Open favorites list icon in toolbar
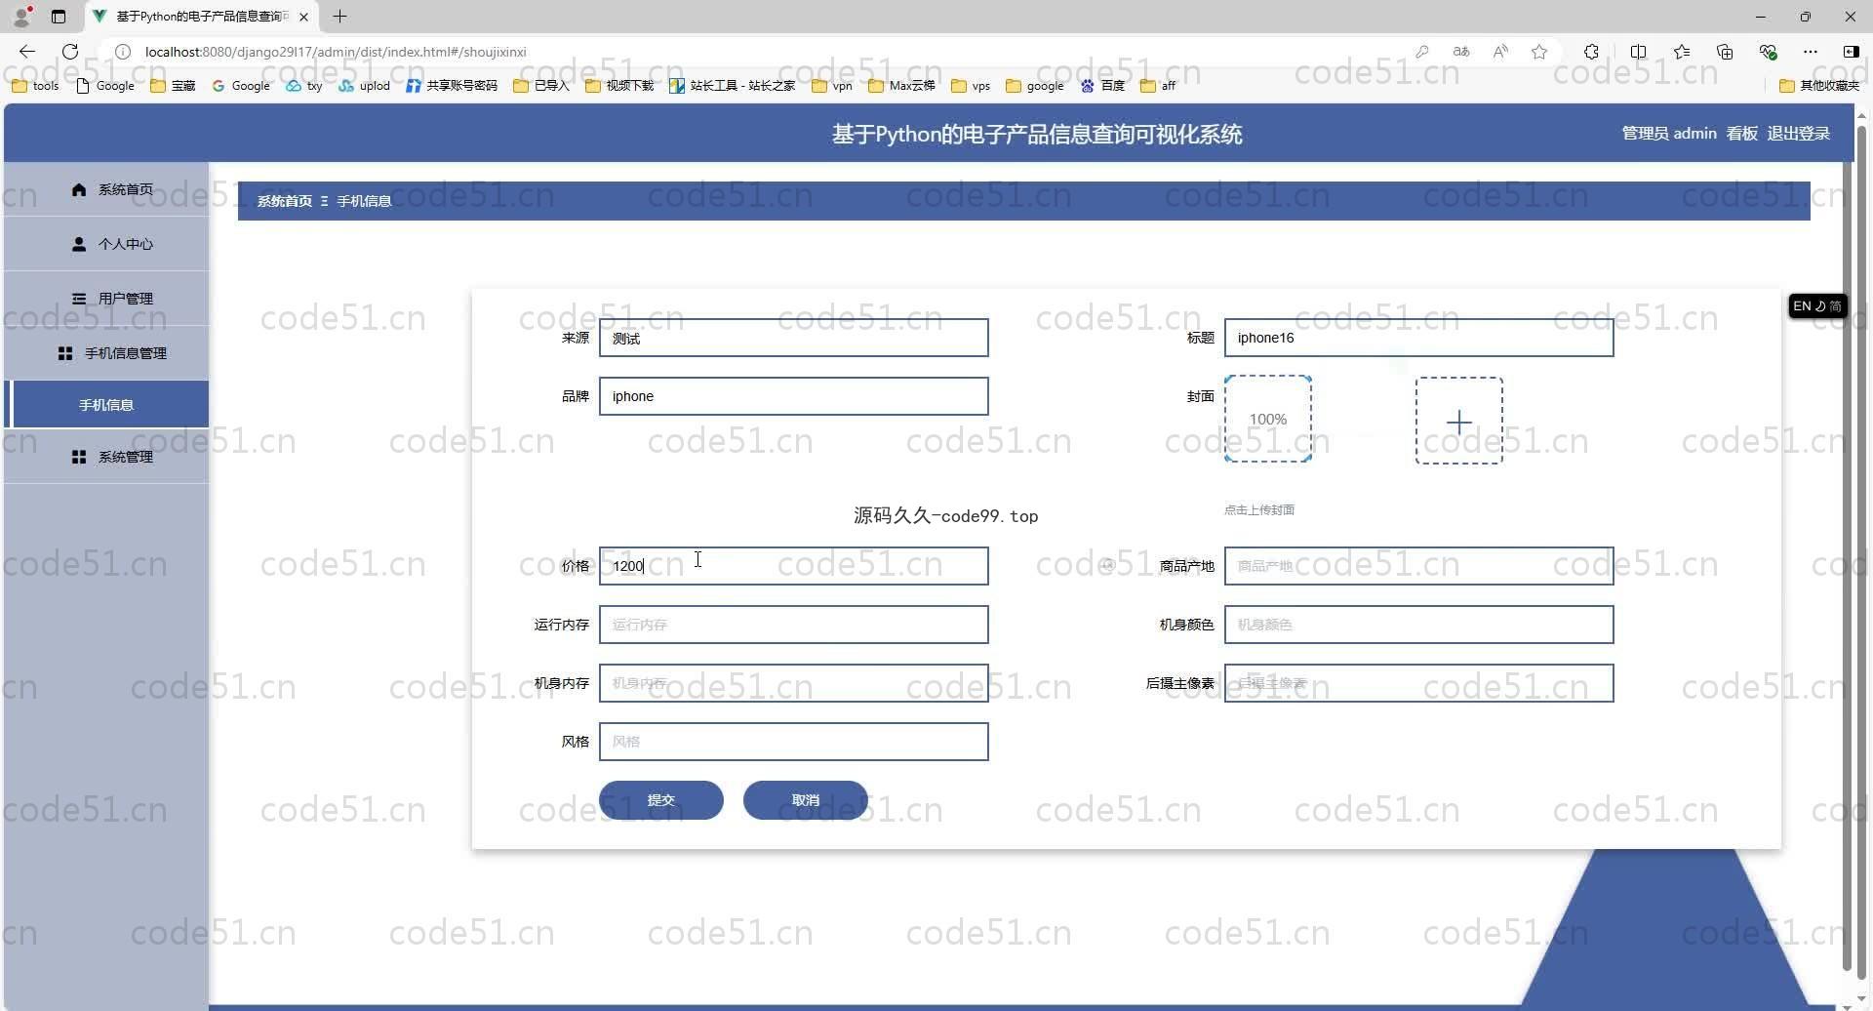This screenshot has height=1011, width=1873. [x=1682, y=52]
